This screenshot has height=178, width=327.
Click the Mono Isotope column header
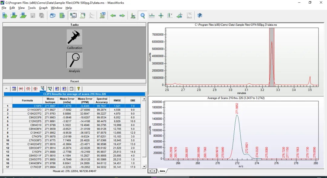50,100
